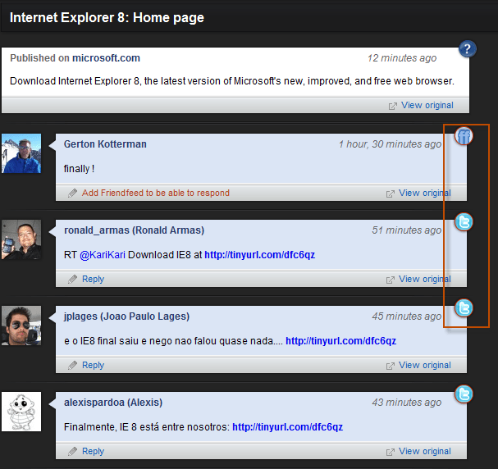Open tinyurl link in jplages tweet
Screen dimensions: 498x469
[x=340, y=341]
